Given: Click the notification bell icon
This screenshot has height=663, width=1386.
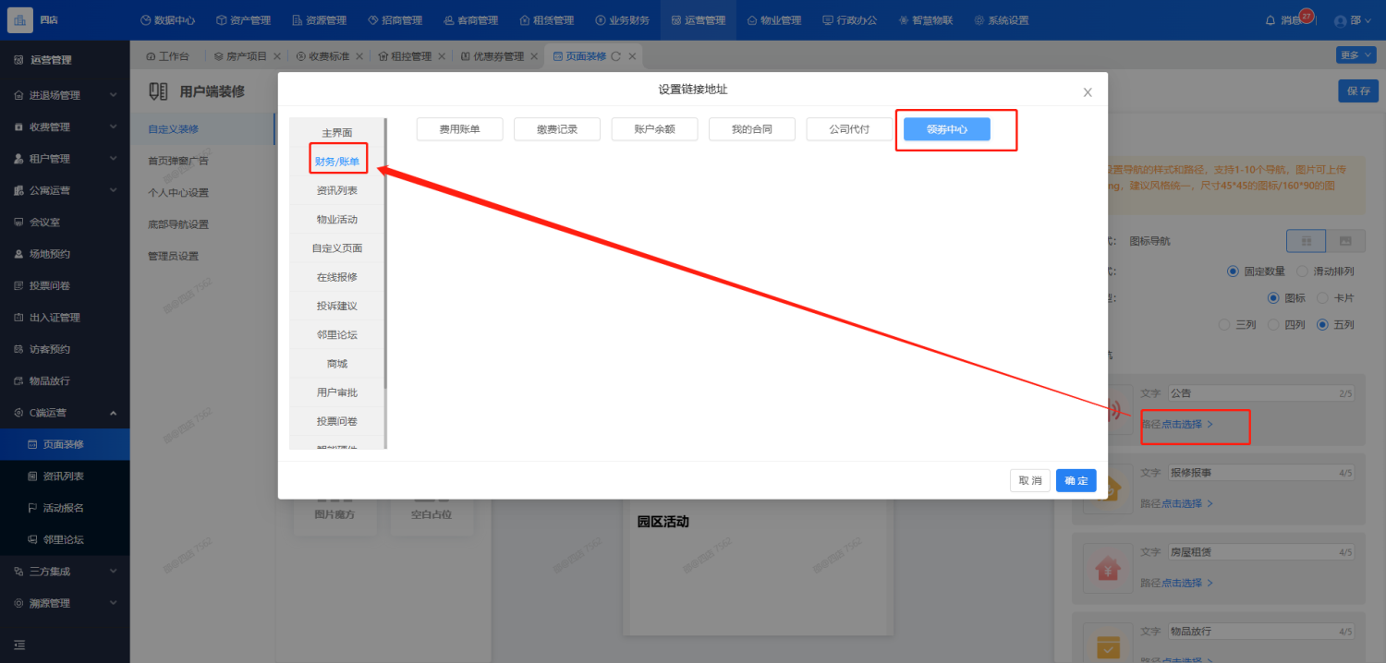Looking at the screenshot, I should click(x=1270, y=20).
